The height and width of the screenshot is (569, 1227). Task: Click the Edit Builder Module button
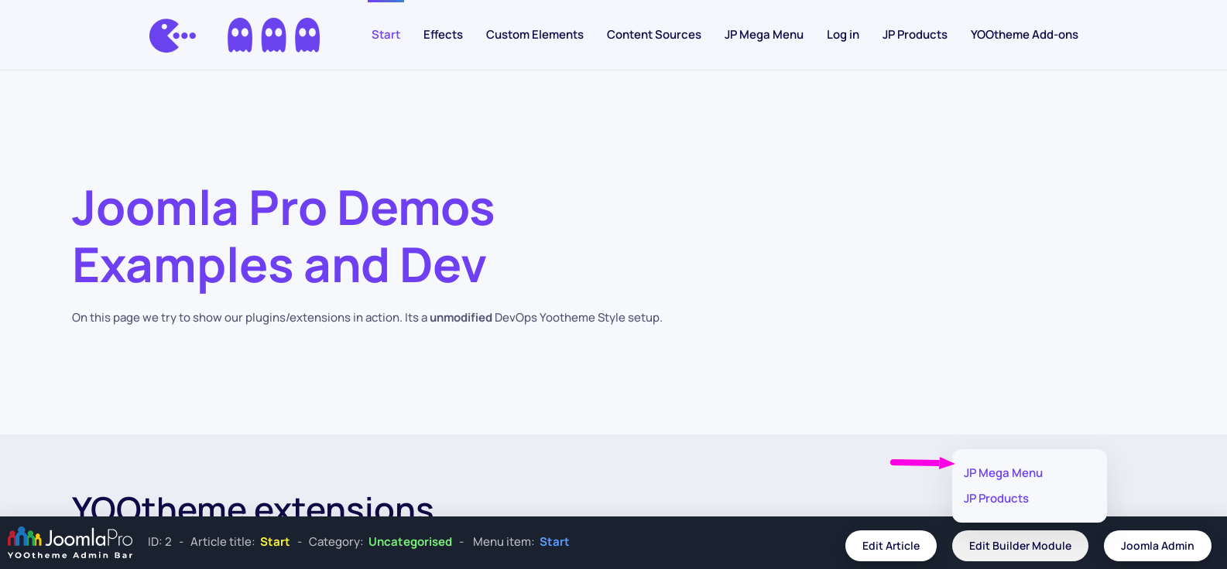[1020, 546]
